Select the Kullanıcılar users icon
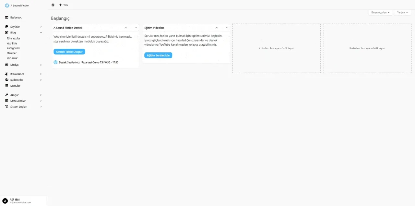Screen dimensions: 415x206 click(6, 80)
